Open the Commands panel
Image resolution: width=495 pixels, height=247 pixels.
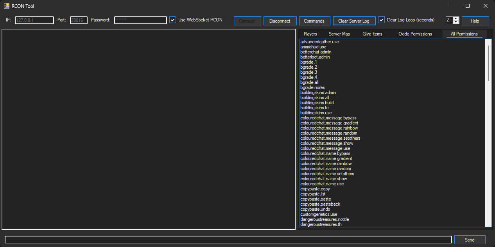tap(314, 21)
